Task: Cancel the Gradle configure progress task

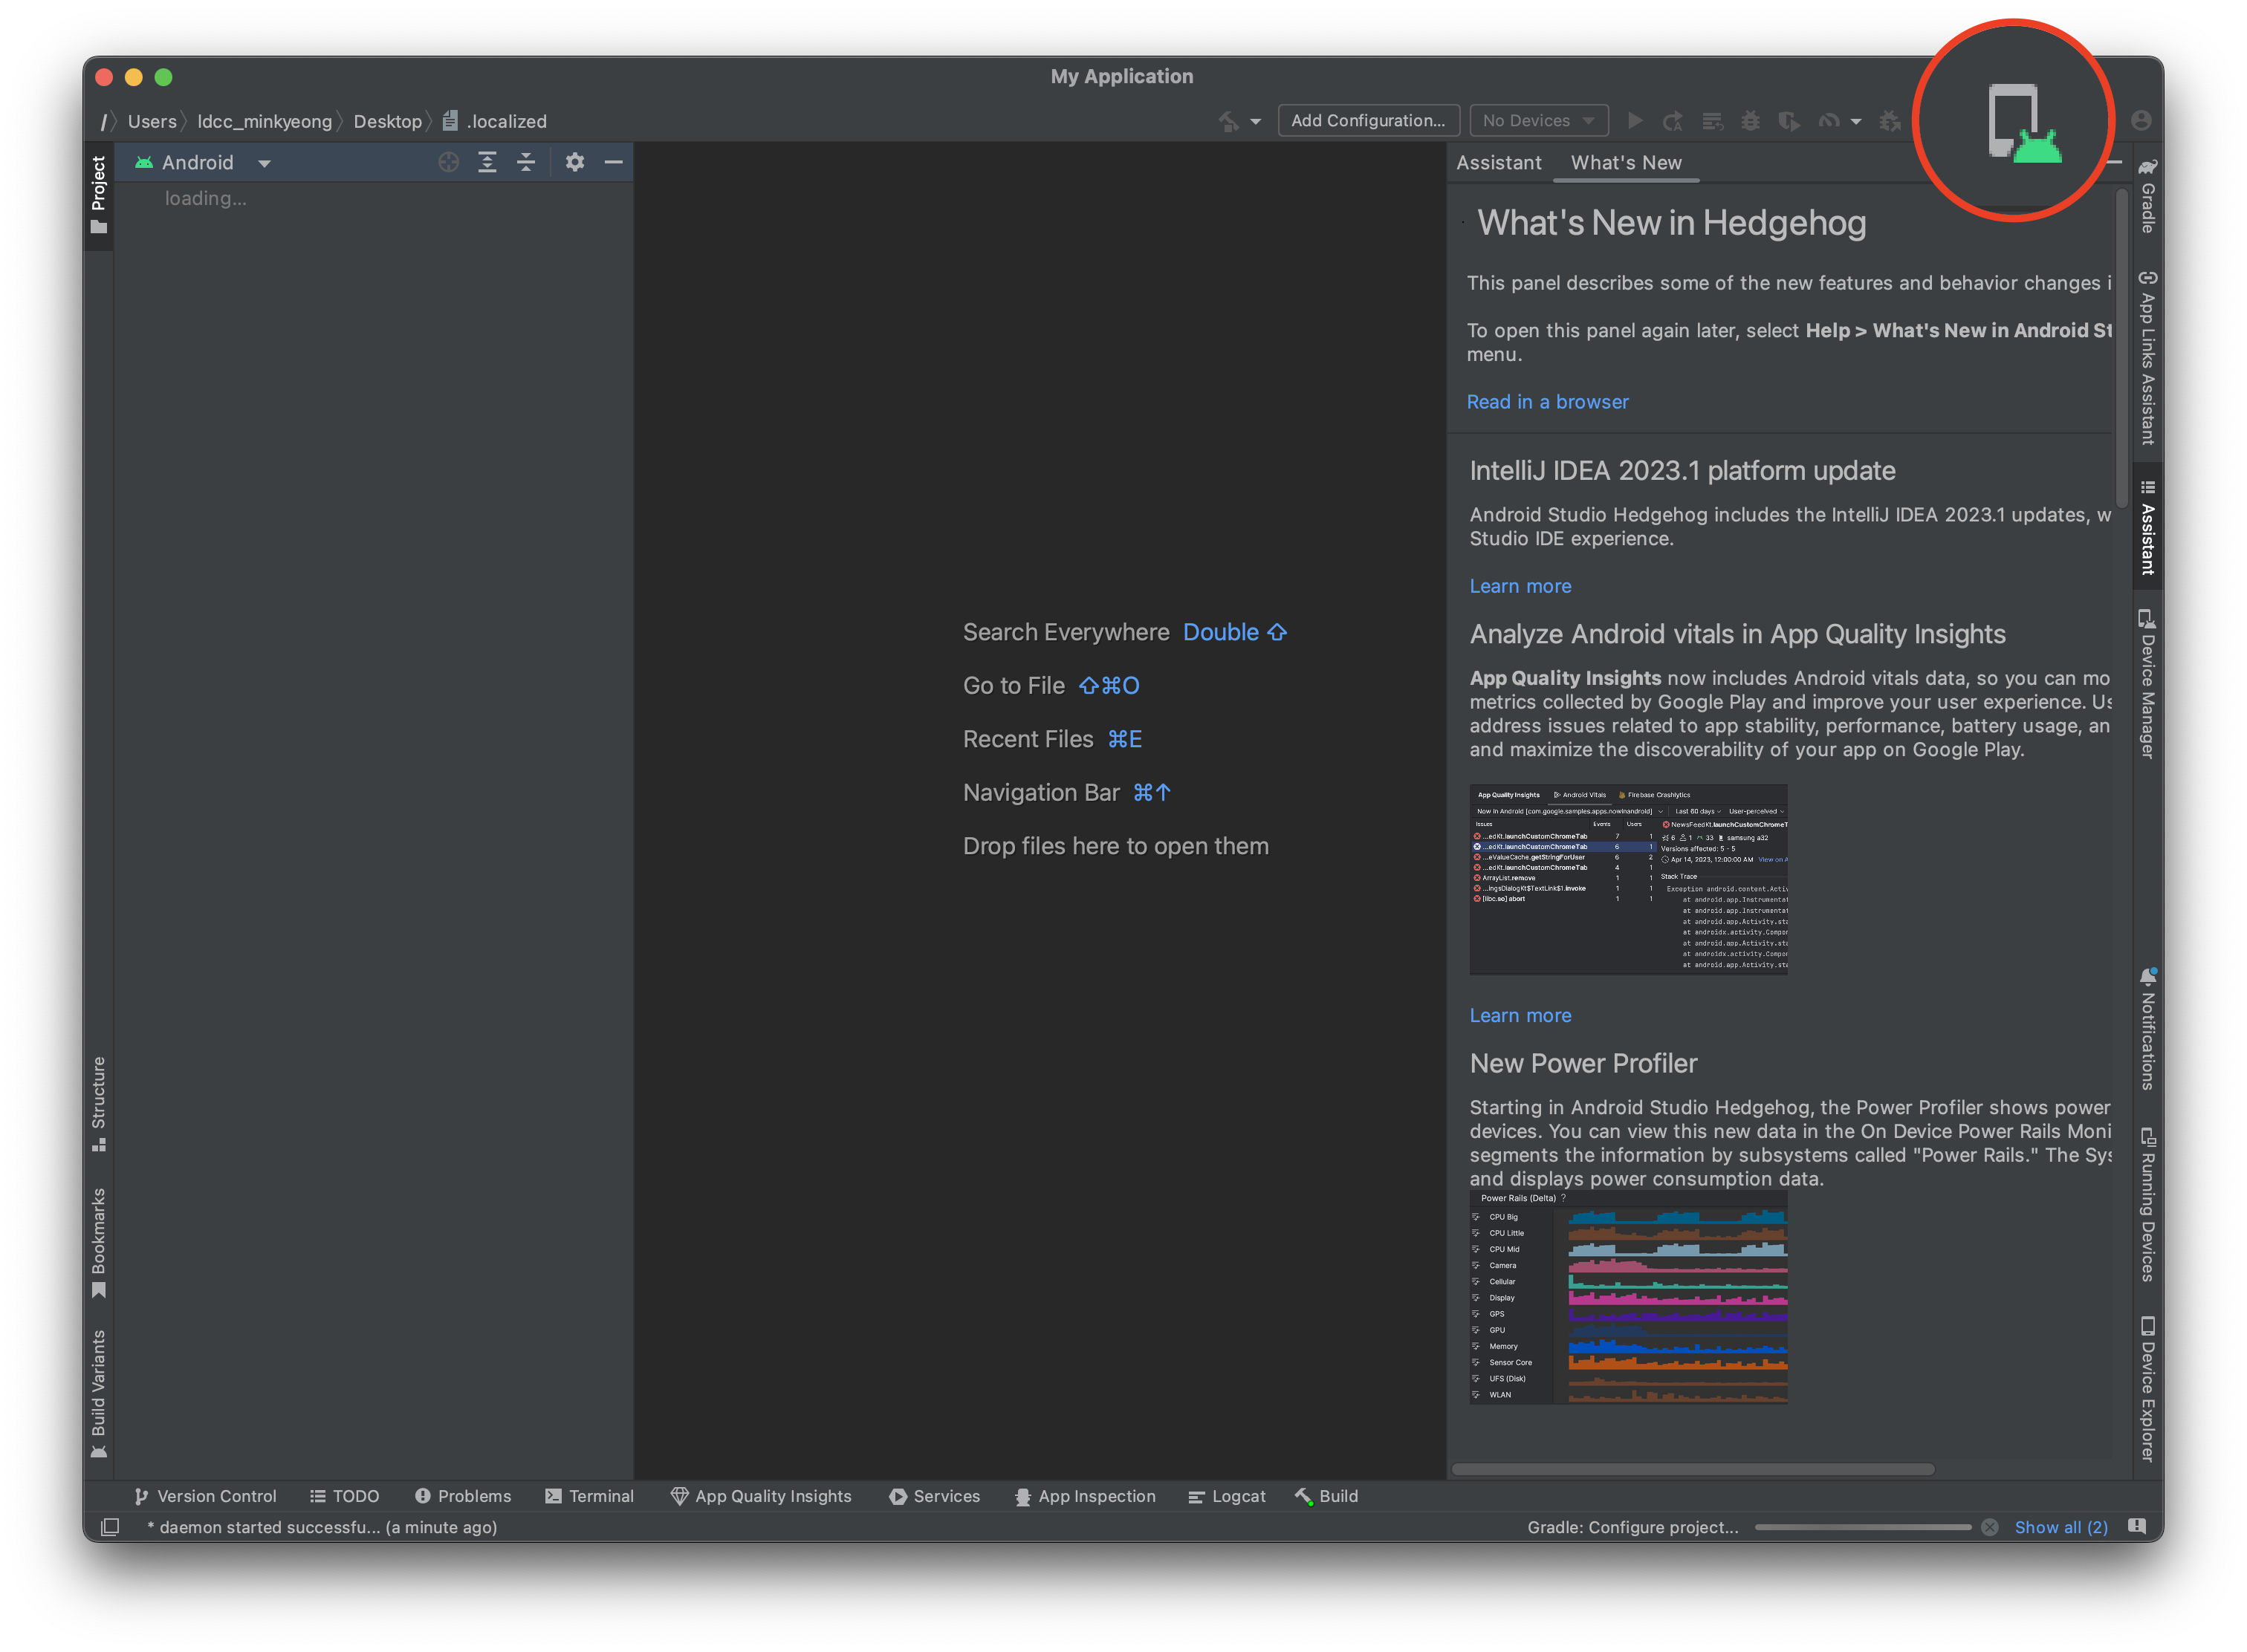Action: click(1990, 1527)
